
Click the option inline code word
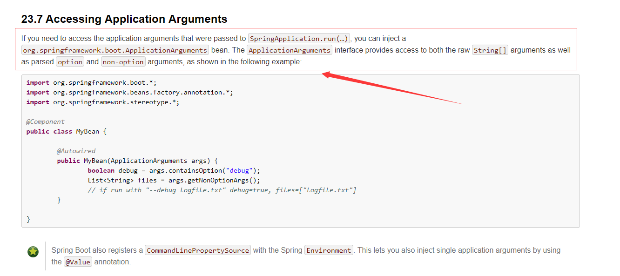coord(70,62)
